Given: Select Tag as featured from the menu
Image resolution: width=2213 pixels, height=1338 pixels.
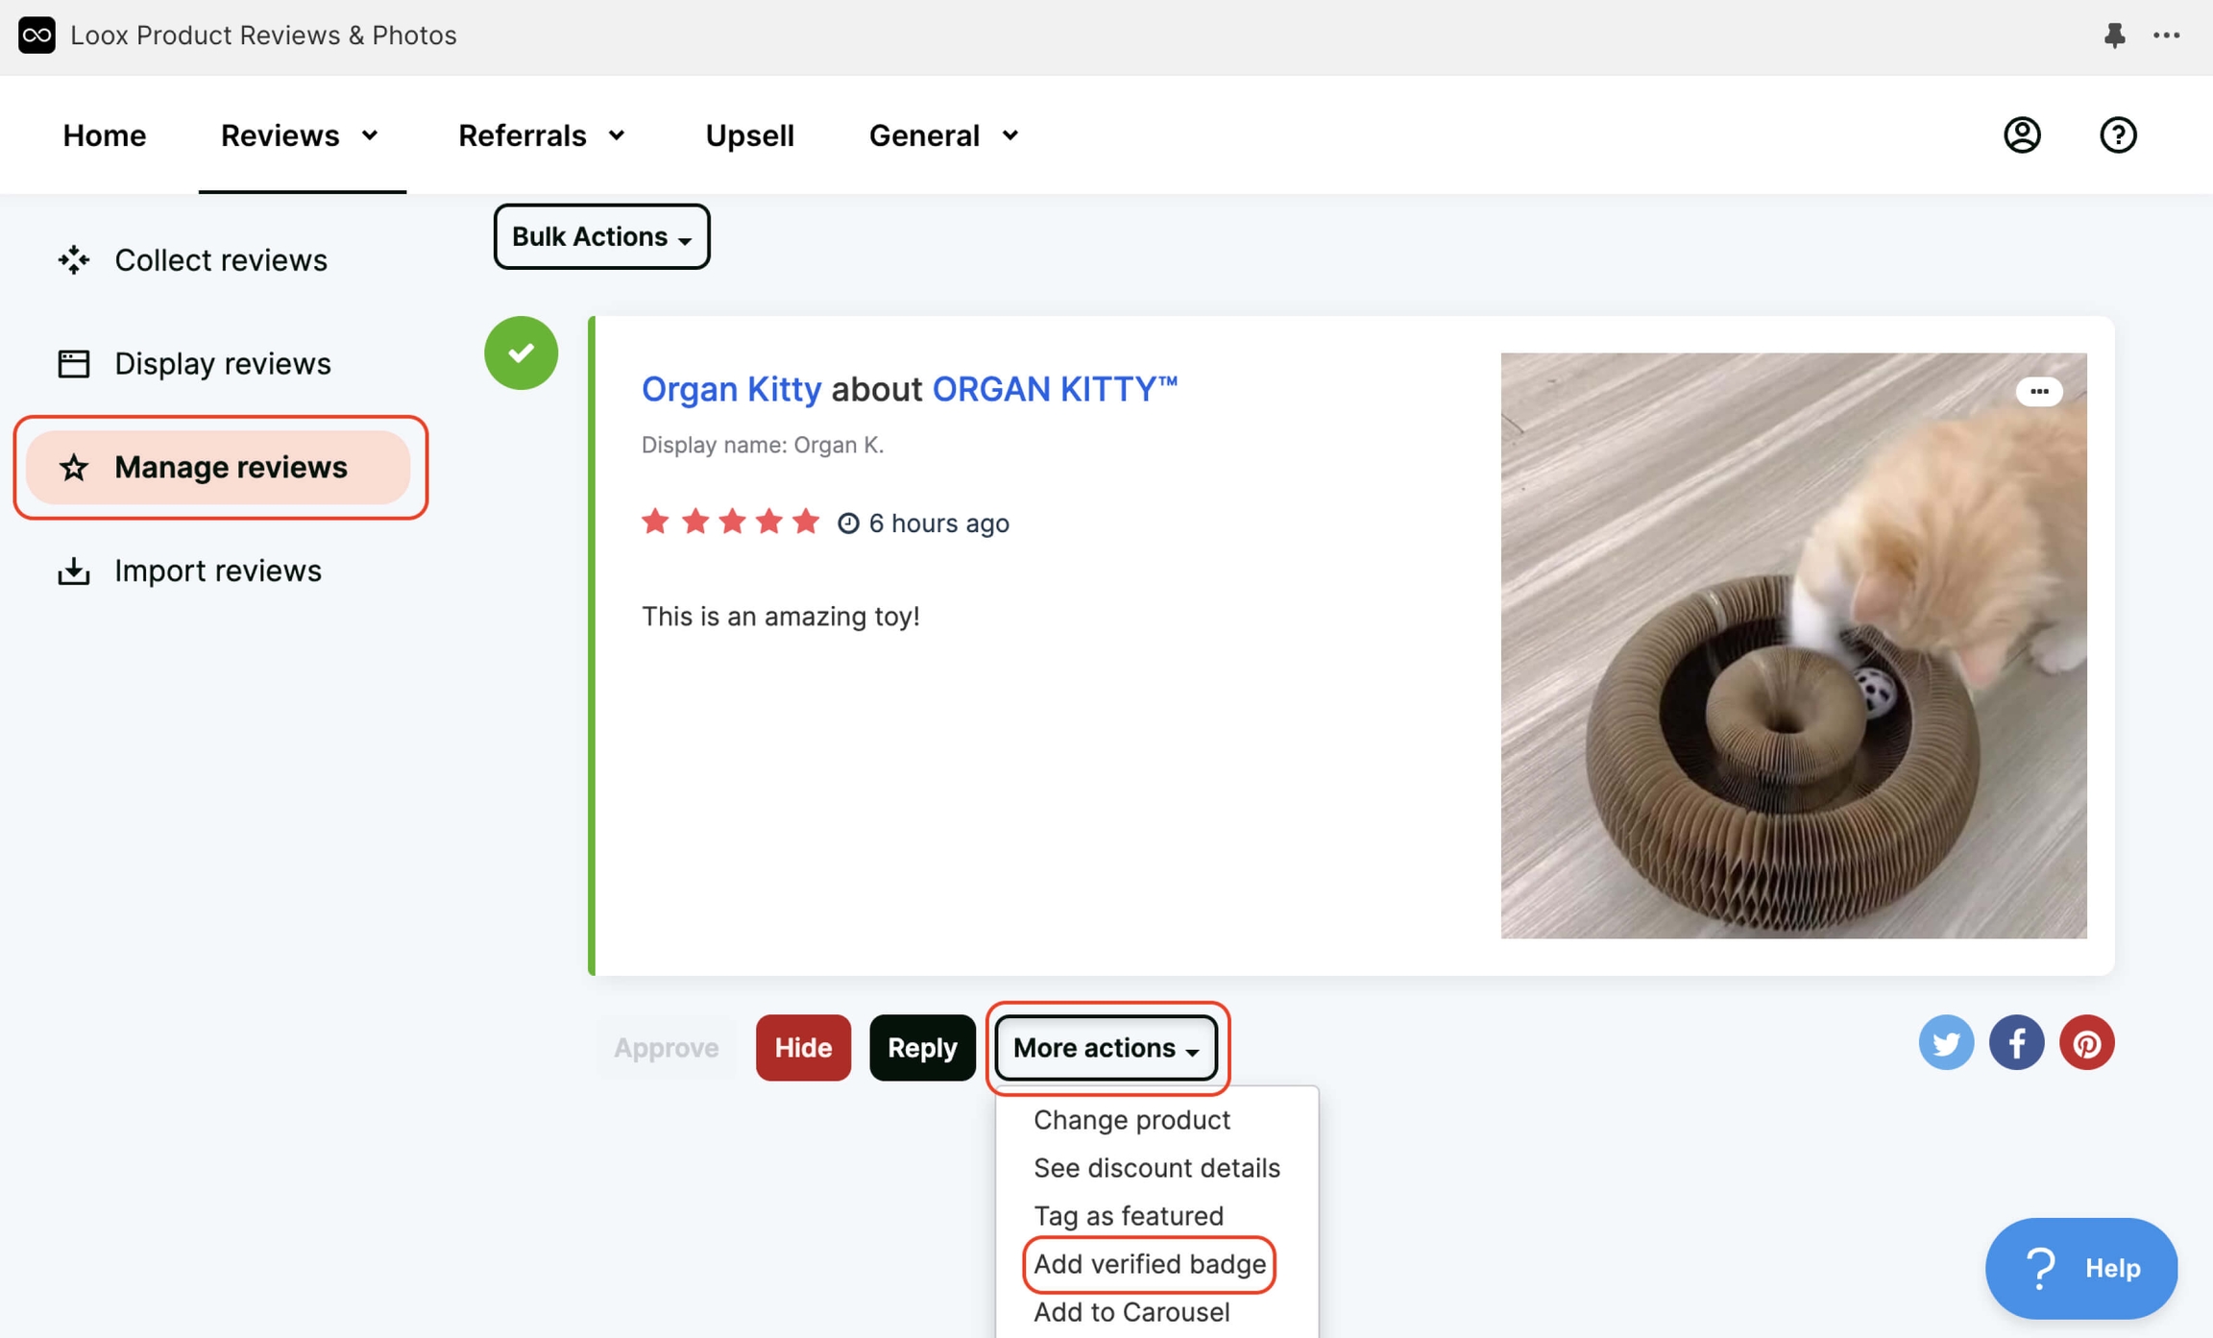Looking at the screenshot, I should tap(1128, 1215).
